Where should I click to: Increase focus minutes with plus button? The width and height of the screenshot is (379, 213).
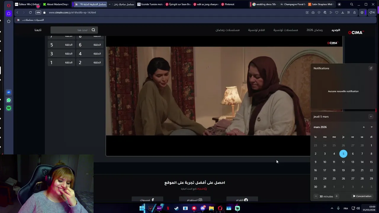click(336, 196)
